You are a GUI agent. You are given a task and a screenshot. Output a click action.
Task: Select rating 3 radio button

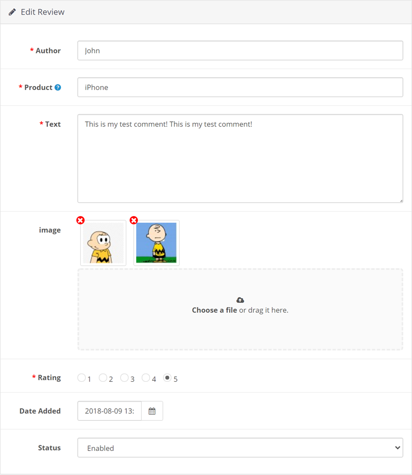tap(124, 378)
